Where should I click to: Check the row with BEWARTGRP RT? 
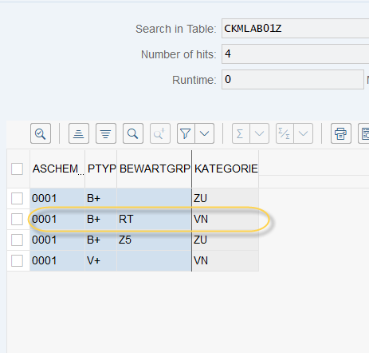click(17, 219)
